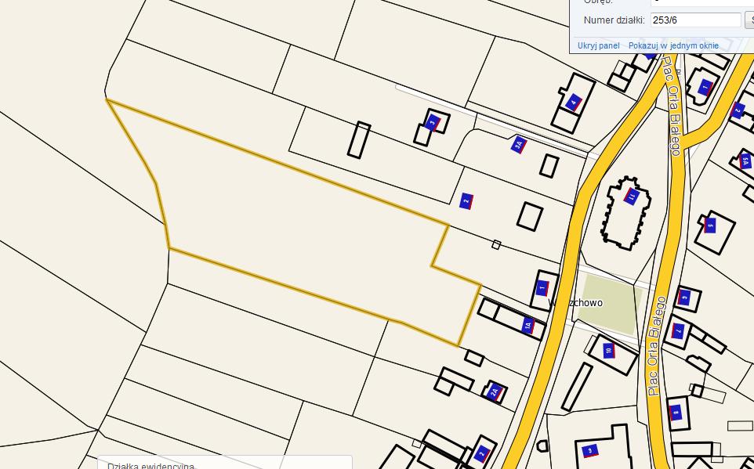Select address marker 3A on the map

pos(518,145)
